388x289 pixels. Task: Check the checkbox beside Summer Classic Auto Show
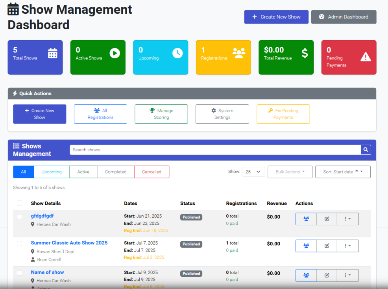pos(19,243)
